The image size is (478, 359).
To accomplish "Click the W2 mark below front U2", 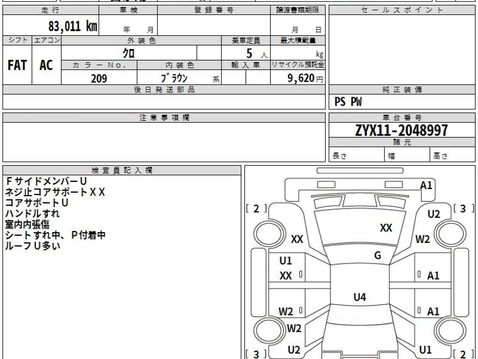I will point(423,239).
